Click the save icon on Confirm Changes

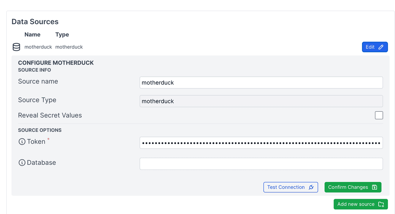click(375, 187)
